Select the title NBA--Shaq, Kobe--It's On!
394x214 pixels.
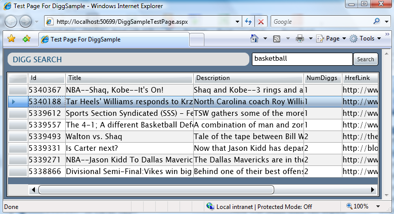pyautogui.click(x=129, y=90)
